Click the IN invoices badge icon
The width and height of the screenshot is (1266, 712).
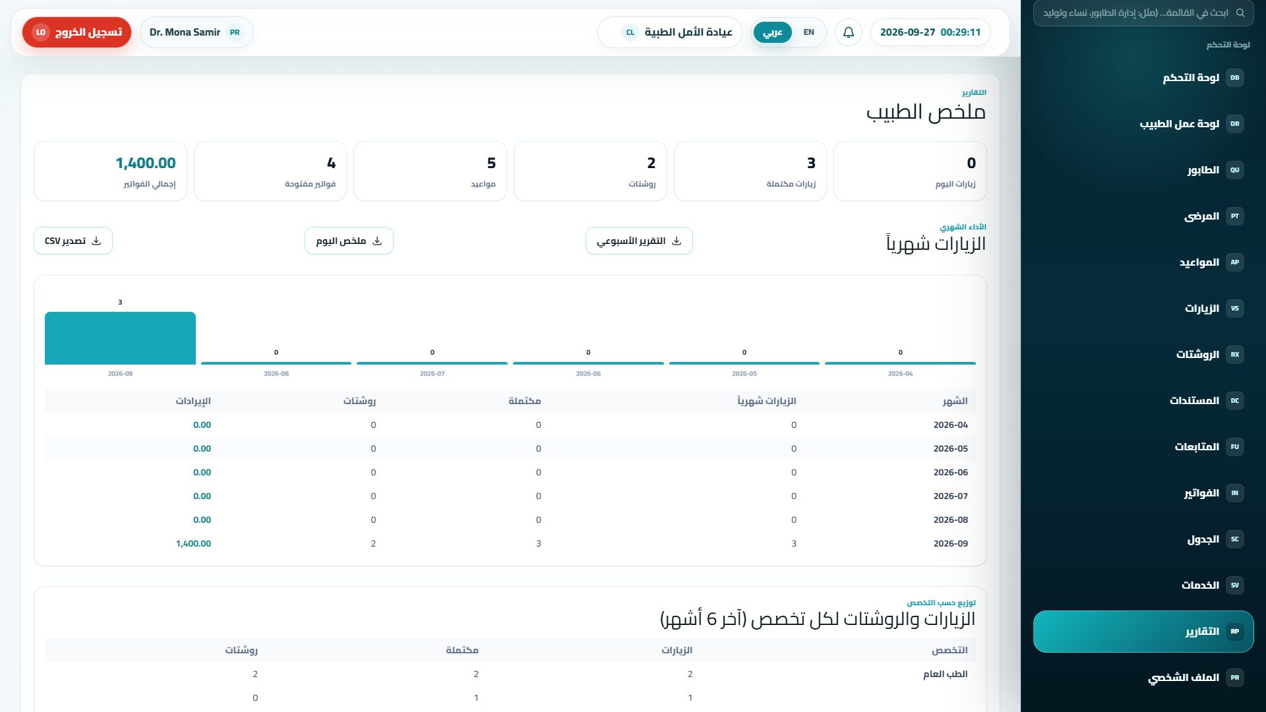tap(1235, 493)
